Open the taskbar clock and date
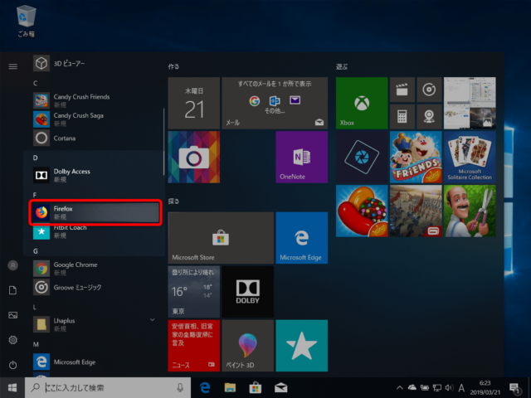The image size is (531, 398). [485, 388]
